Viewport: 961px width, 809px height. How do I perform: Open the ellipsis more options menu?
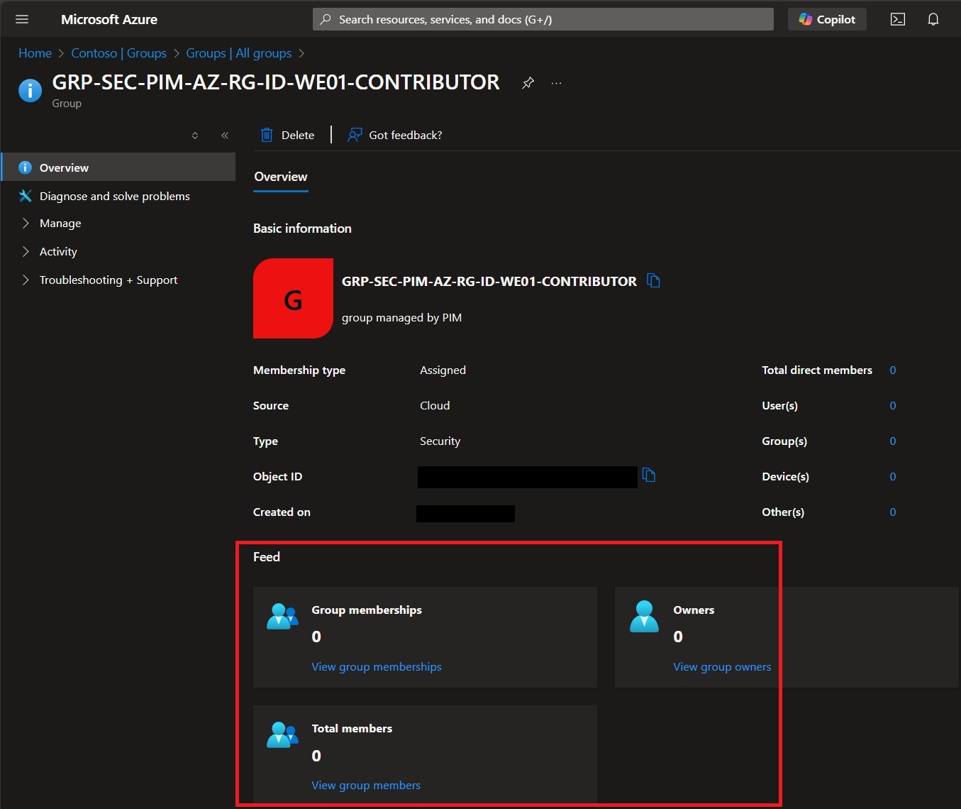click(x=557, y=83)
